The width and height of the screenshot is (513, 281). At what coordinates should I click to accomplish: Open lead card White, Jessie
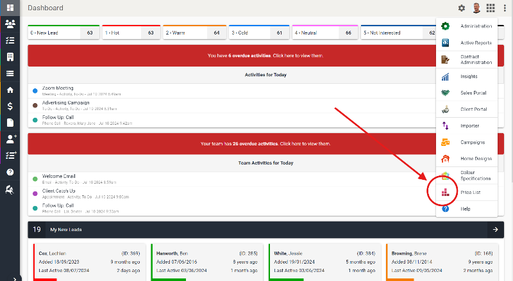(324, 262)
